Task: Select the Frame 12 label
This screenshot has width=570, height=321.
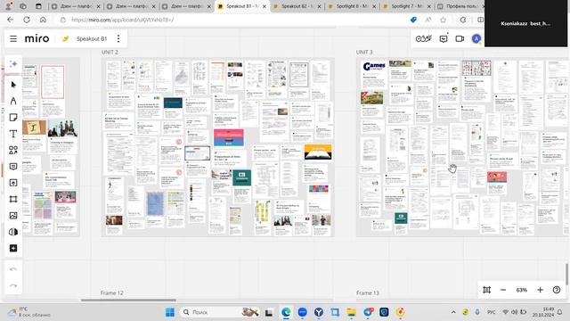Action: 112,292
